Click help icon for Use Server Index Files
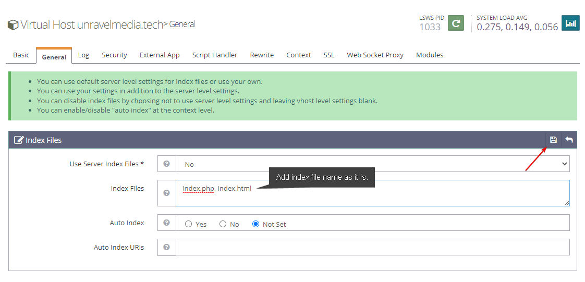585x282 pixels. coord(166,164)
